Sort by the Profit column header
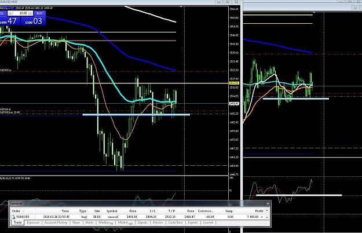The image size is (362, 233). [x=250, y=211]
